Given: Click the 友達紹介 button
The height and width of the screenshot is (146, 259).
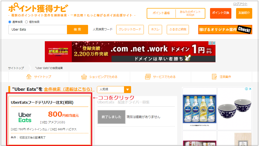Looking at the screenshot, I should tap(244, 13).
